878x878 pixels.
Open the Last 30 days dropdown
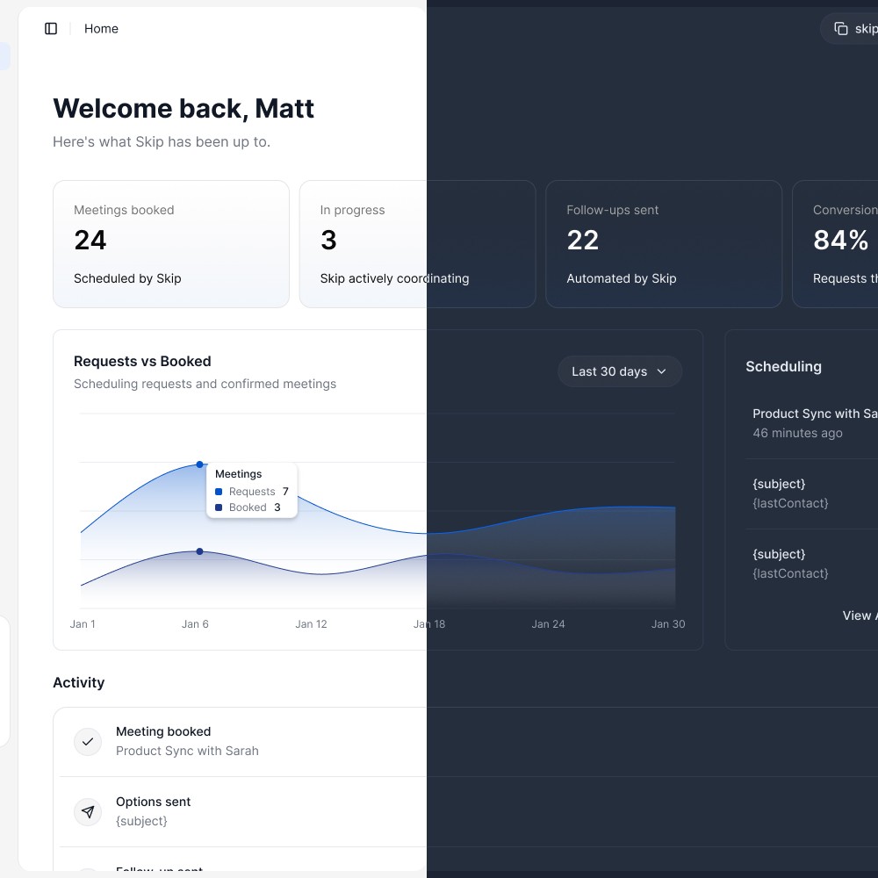619,371
